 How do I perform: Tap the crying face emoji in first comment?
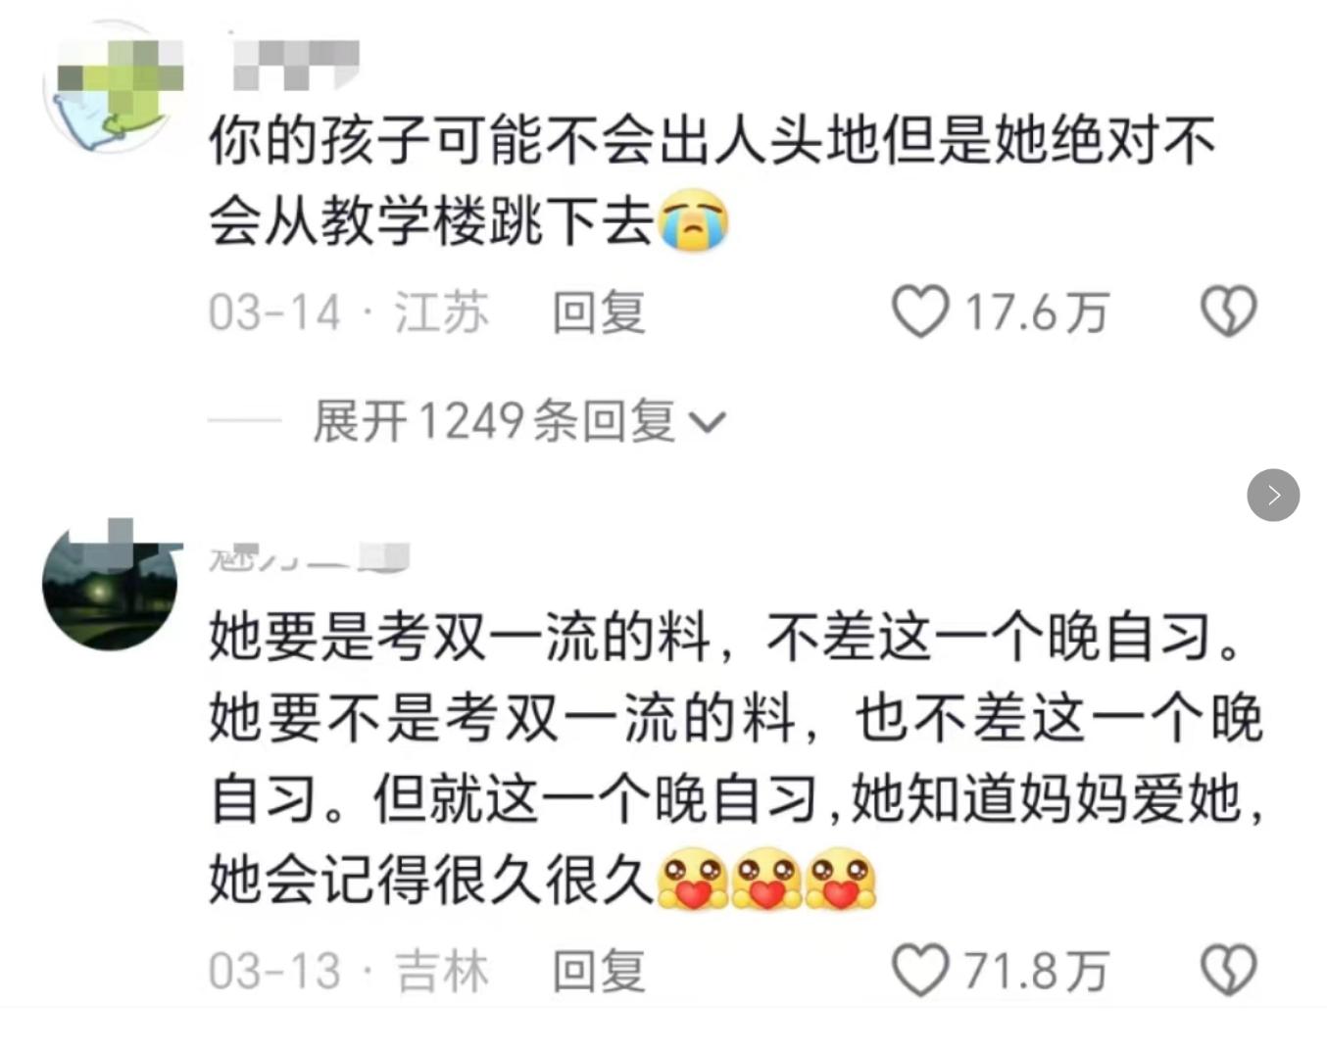694,220
